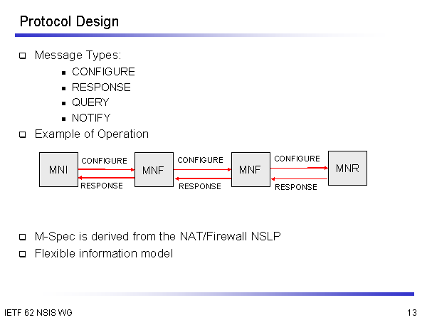Click the RESPONSE label between the MNF boxes

(x=199, y=186)
